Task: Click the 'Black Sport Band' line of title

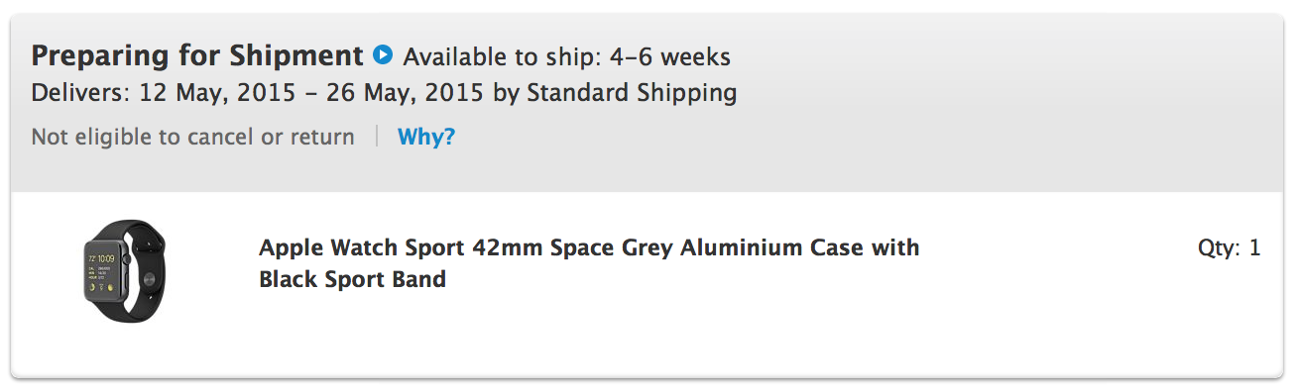Action: tap(352, 279)
